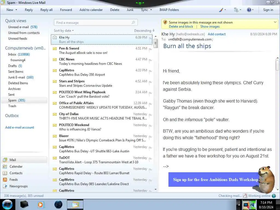Screen dimensions: 280x210
Task: Open the Feeds RSS icon
Action: pos(5,180)
